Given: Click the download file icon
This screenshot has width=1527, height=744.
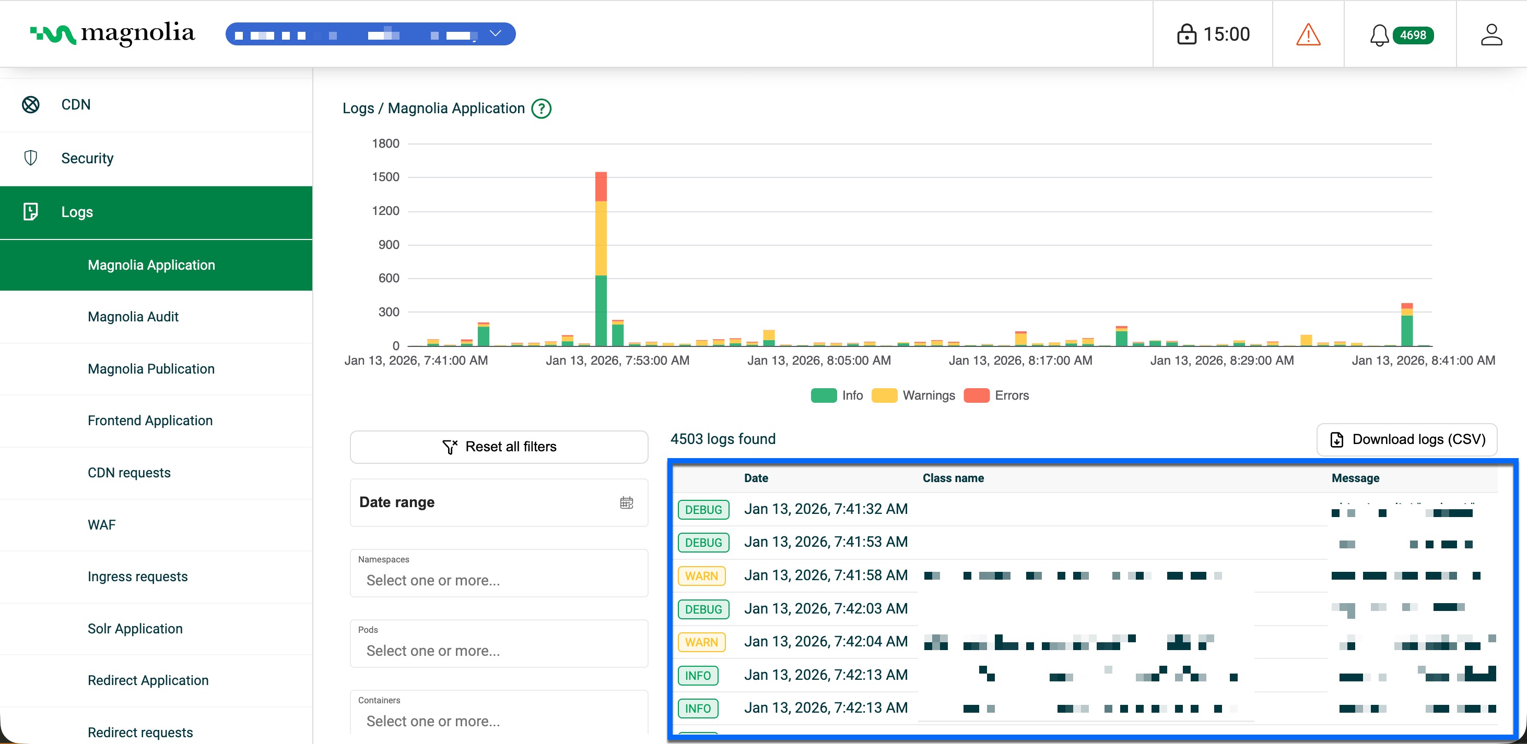Looking at the screenshot, I should 1337,439.
